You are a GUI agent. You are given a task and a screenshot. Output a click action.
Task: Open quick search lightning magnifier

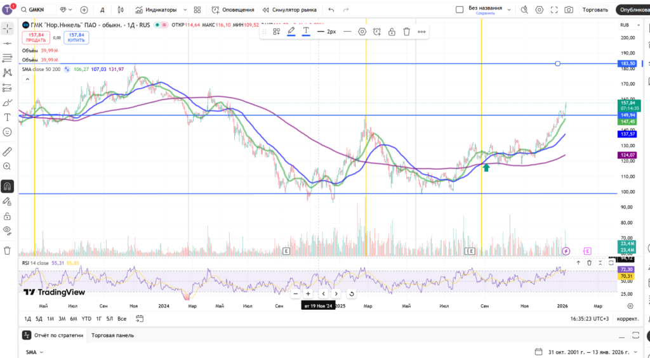(x=524, y=10)
